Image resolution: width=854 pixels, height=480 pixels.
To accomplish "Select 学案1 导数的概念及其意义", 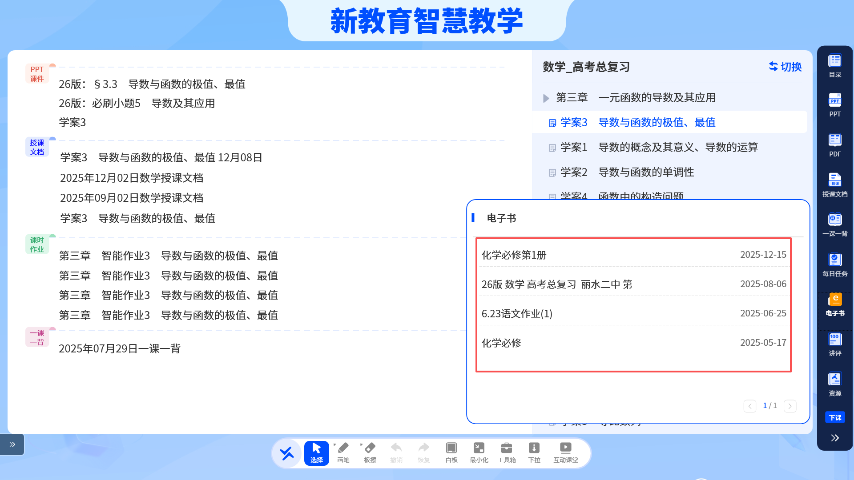I will click(658, 147).
